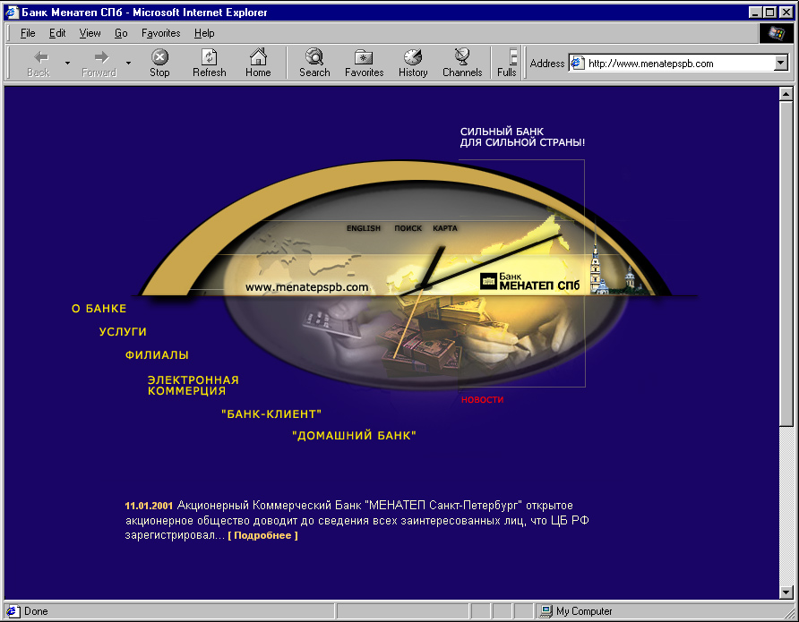Click inside the Address URL field

tap(679, 64)
